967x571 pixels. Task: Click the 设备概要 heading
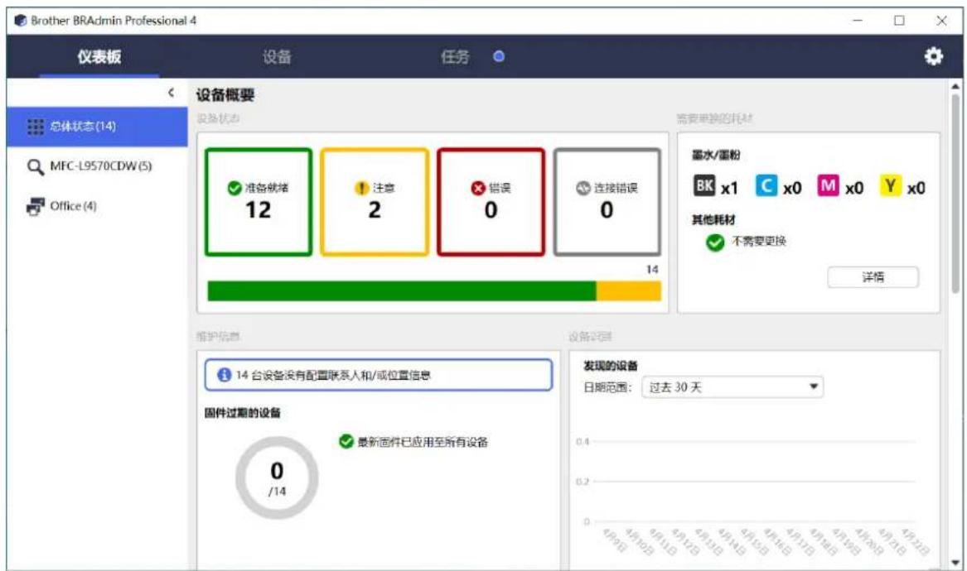tap(225, 95)
